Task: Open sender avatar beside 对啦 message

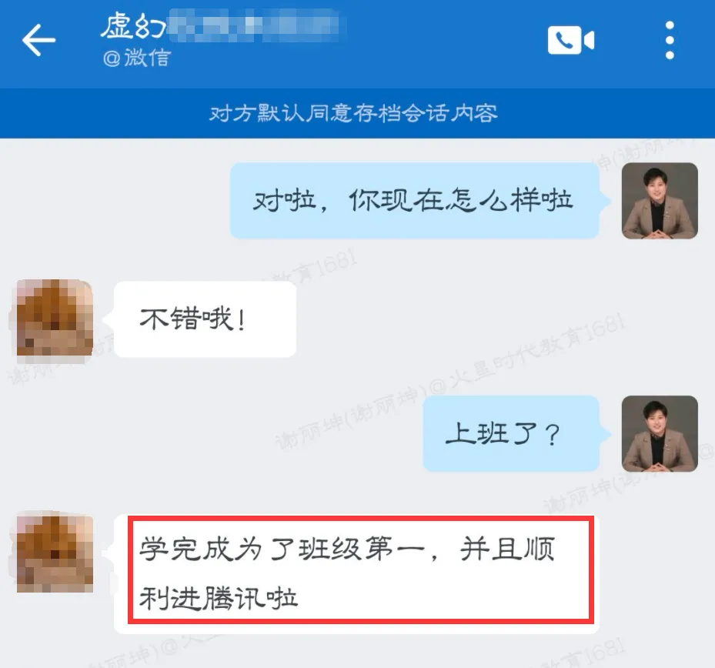Action: [660, 201]
